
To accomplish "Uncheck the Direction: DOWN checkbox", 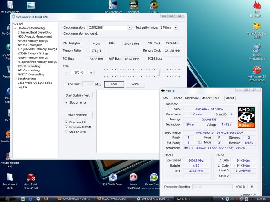I will pyautogui.click(x=67, y=127).
